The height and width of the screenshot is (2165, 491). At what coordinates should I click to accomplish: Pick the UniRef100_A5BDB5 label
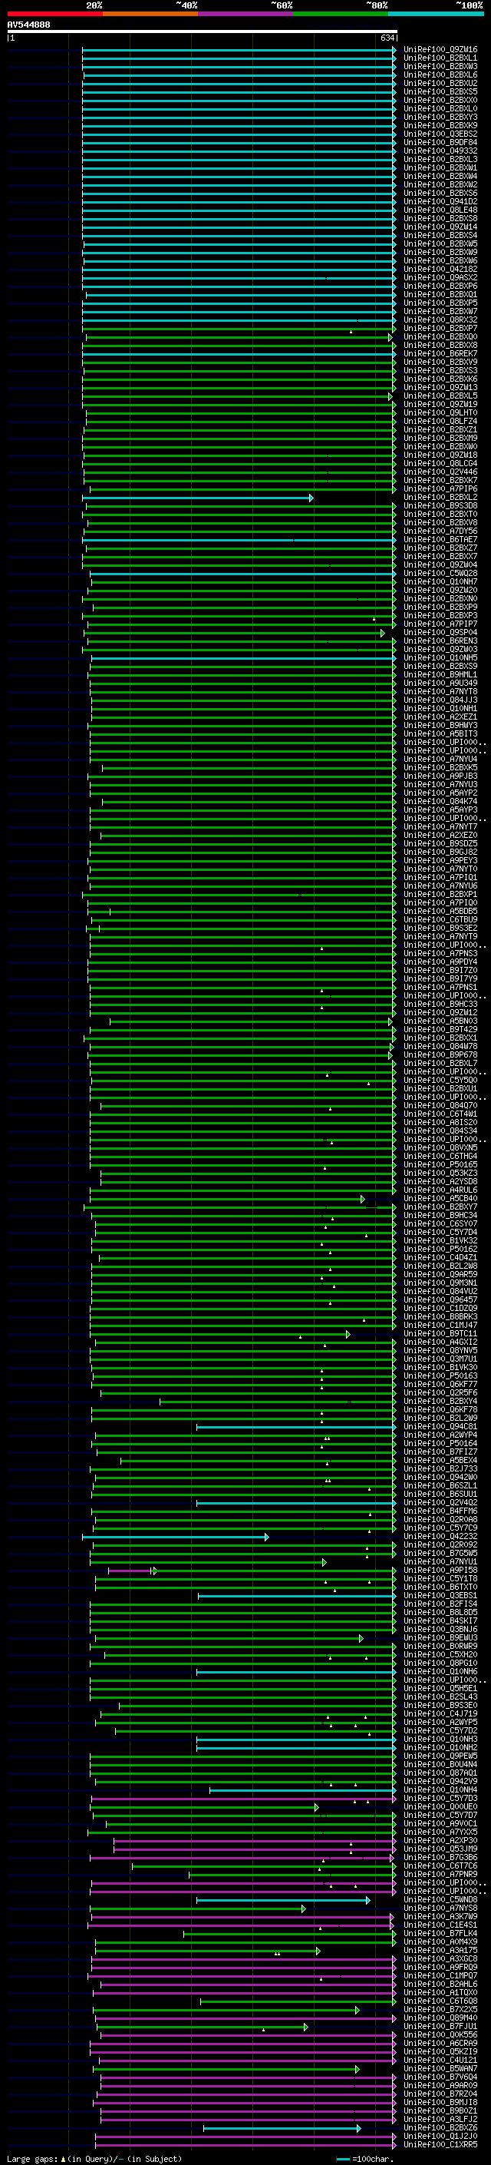click(x=440, y=911)
